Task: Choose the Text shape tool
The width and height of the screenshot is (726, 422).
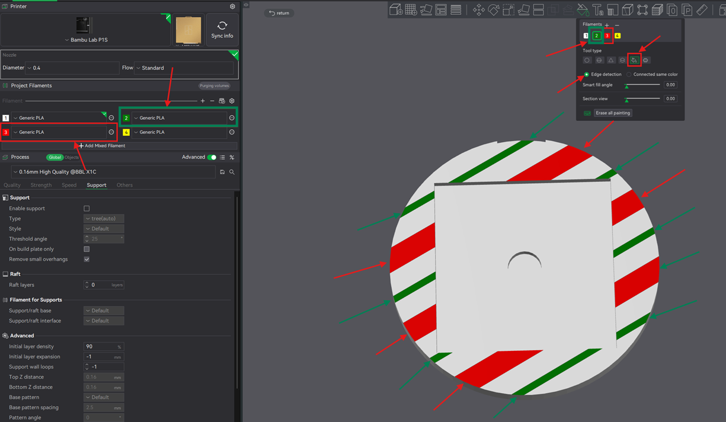Action: (598, 9)
